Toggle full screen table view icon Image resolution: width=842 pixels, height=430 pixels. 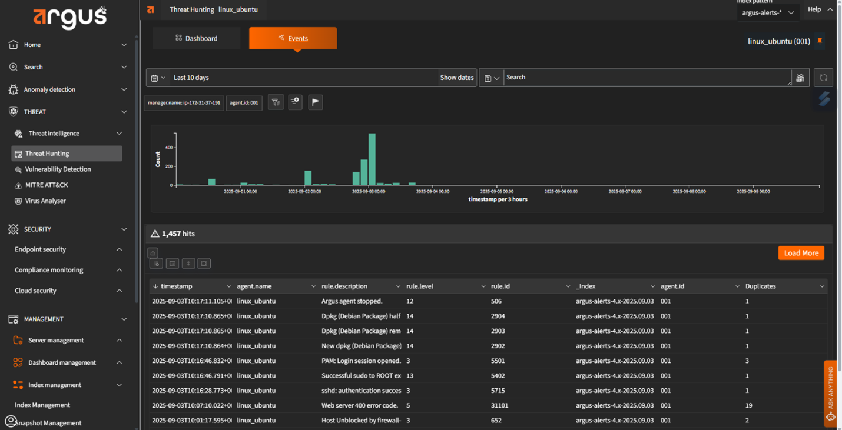[204, 264]
